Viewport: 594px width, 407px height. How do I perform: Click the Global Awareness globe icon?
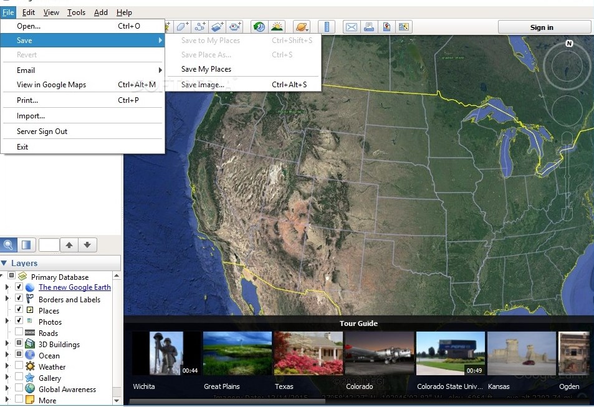click(30, 389)
